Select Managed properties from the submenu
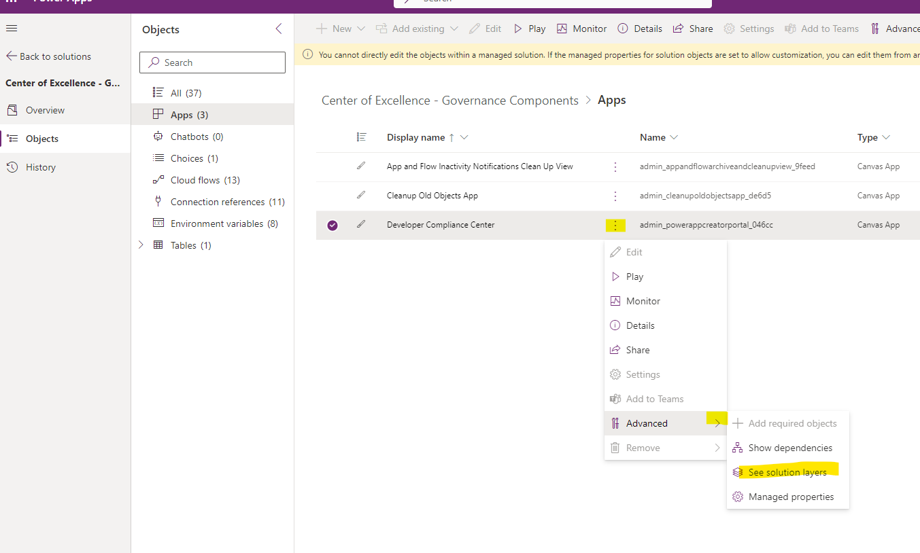920x553 pixels. pos(791,497)
